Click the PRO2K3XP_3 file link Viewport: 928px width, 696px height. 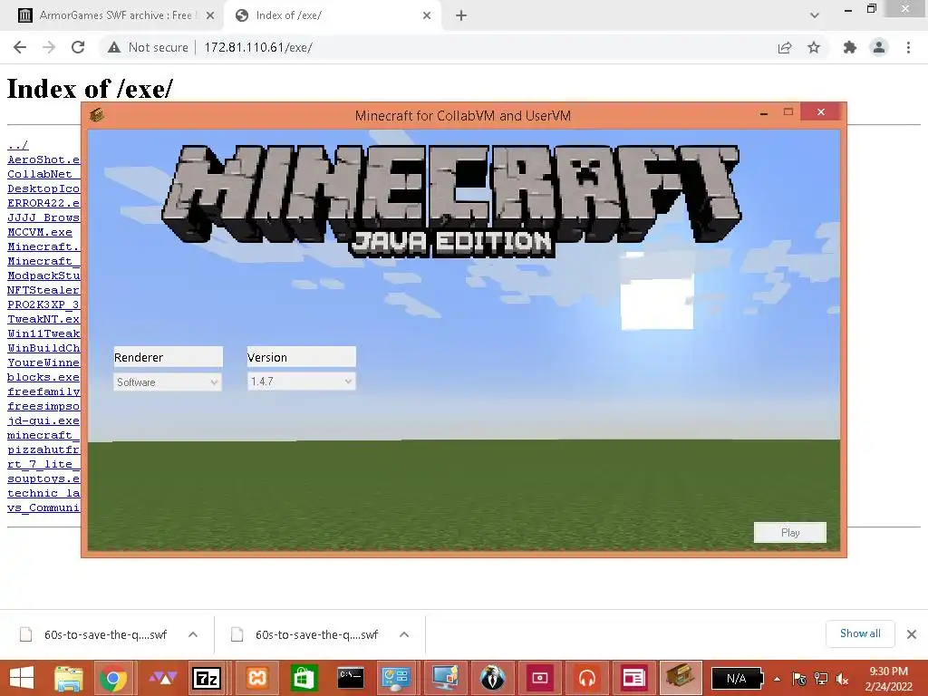pyautogui.click(x=43, y=304)
